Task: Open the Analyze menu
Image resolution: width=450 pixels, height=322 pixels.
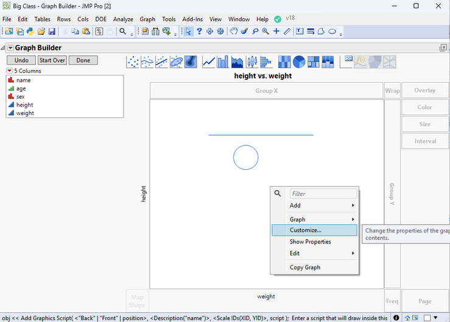Action: (x=123, y=19)
